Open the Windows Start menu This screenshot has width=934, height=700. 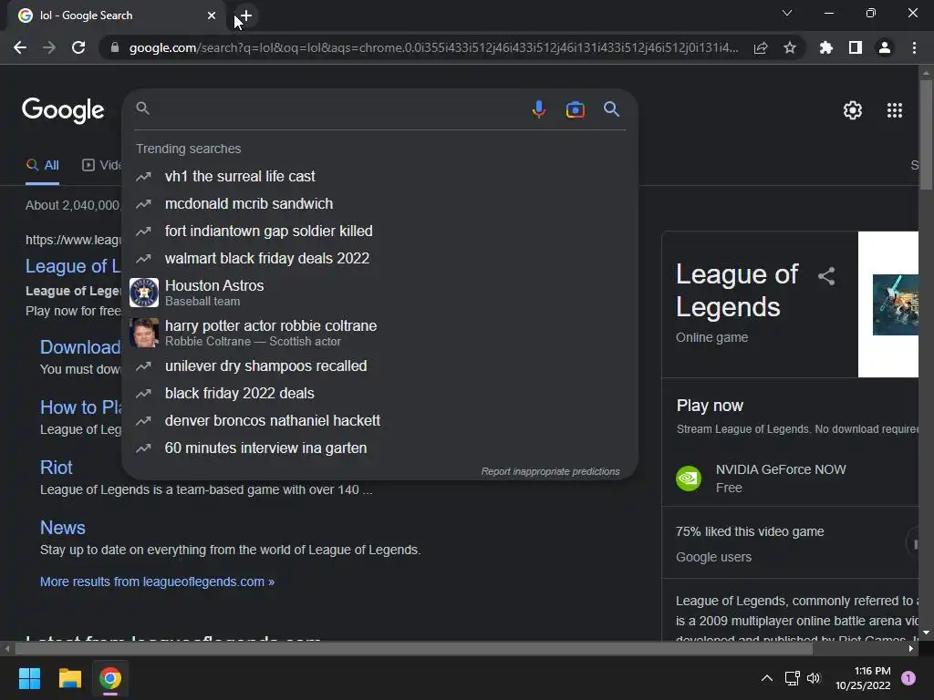(x=29, y=678)
